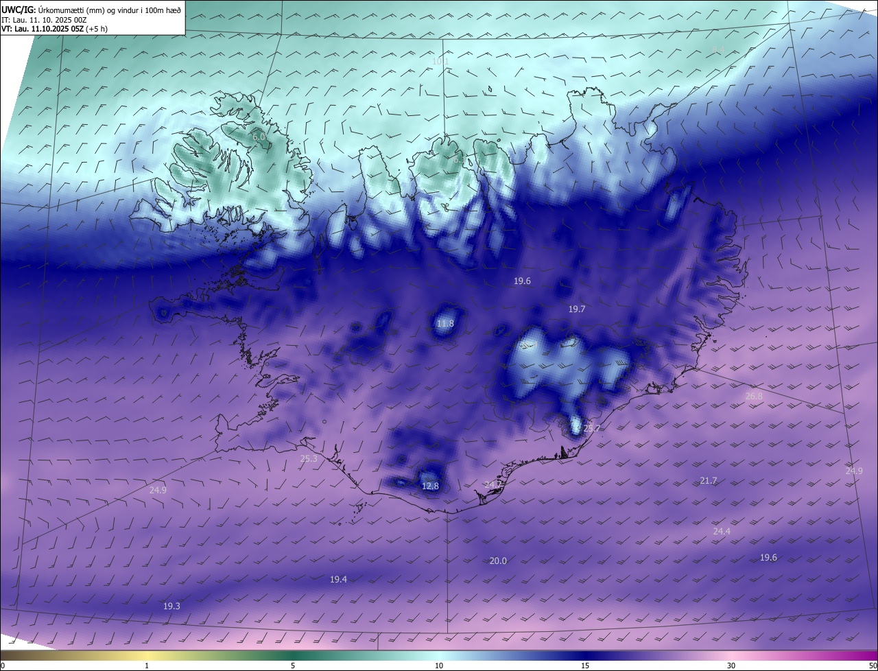The image size is (878, 671).
Task: Click the colorbar tick label 1
Action: point(147,666)
